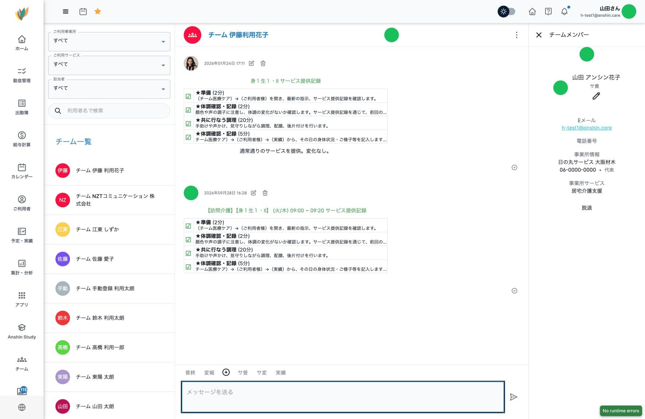This screenshot has width=645, height=419.
Task: Insert 実績 template shortcut
Action: (x=281, y=373)
